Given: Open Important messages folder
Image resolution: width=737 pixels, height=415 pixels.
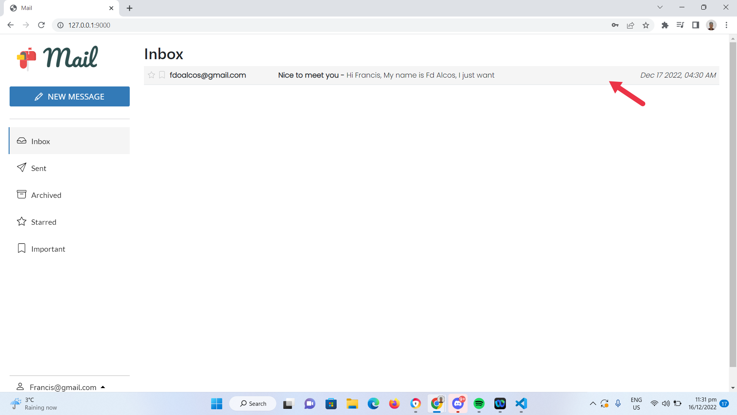Looking at the screenshot, I should point(48,249).
